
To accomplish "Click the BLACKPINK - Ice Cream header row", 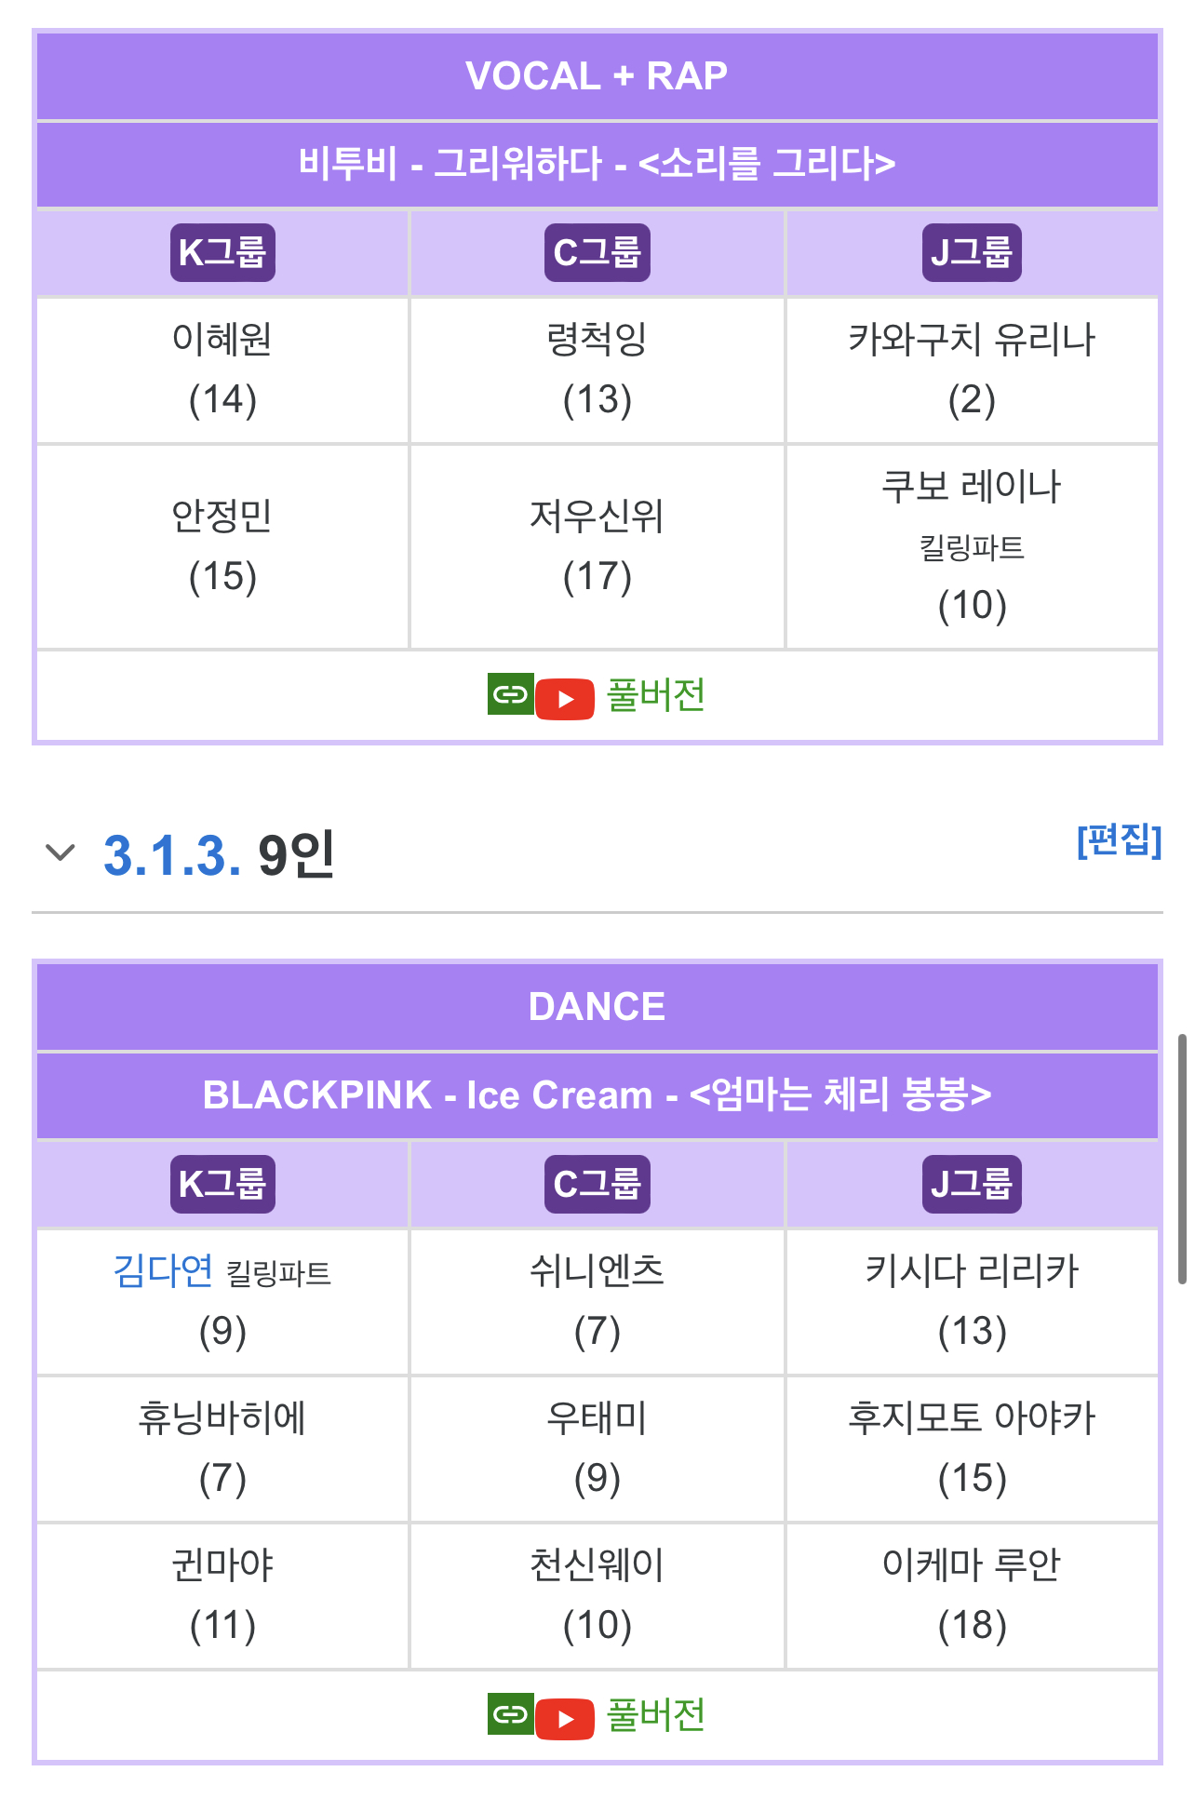I will pyautogui.click(x=597, y=1095).
